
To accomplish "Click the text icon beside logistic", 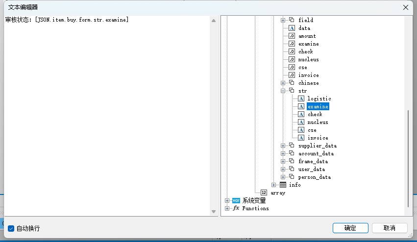I will coord(301,98).
